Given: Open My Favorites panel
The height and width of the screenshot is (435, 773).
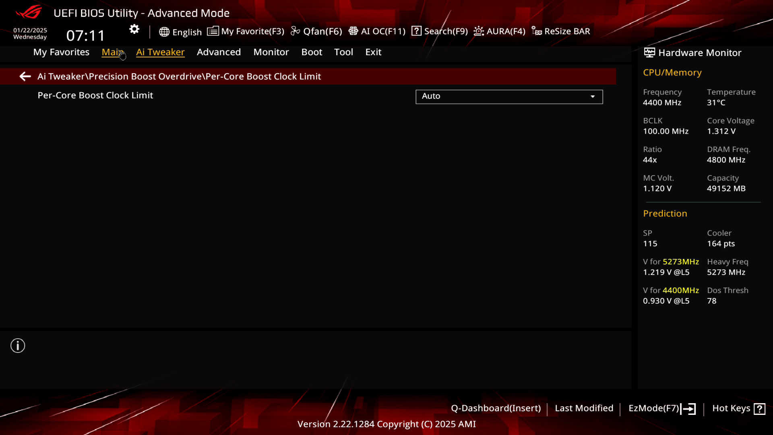Looking at the screenshot, I should [x=61, y=52].
